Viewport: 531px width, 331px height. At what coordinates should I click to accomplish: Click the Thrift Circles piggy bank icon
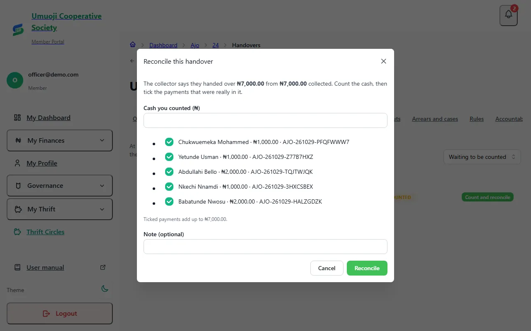tap(17, 232)
